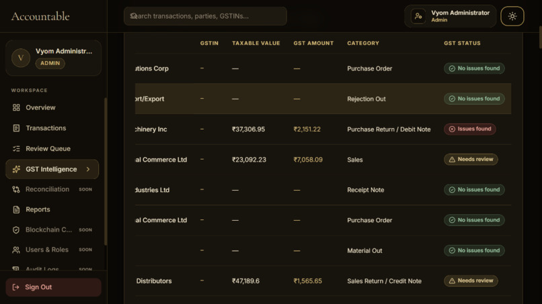Click the Rejection Out category cell

pyautogui.click(x=366, y=99)
